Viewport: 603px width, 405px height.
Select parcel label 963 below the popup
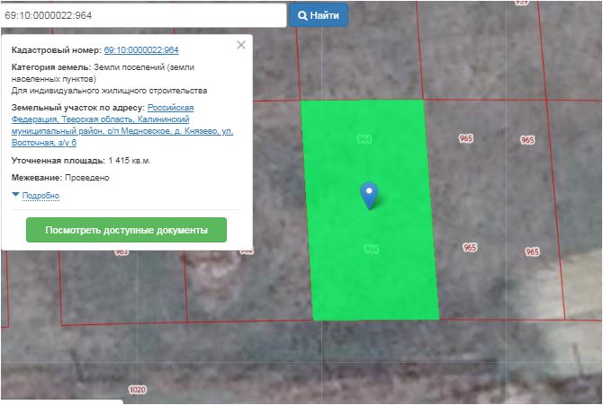coord(121,253)
